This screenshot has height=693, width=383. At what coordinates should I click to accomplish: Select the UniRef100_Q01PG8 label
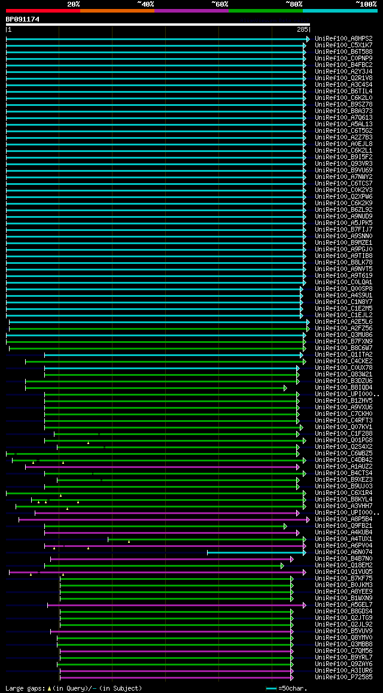344,440
